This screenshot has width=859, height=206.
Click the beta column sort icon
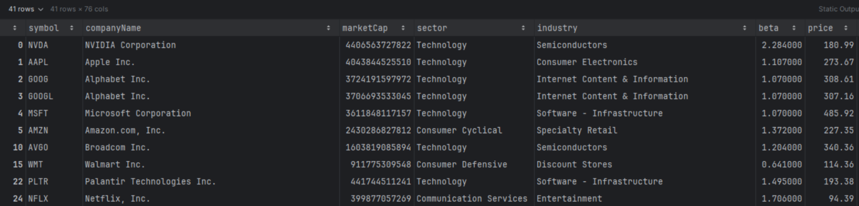[794, 28]
